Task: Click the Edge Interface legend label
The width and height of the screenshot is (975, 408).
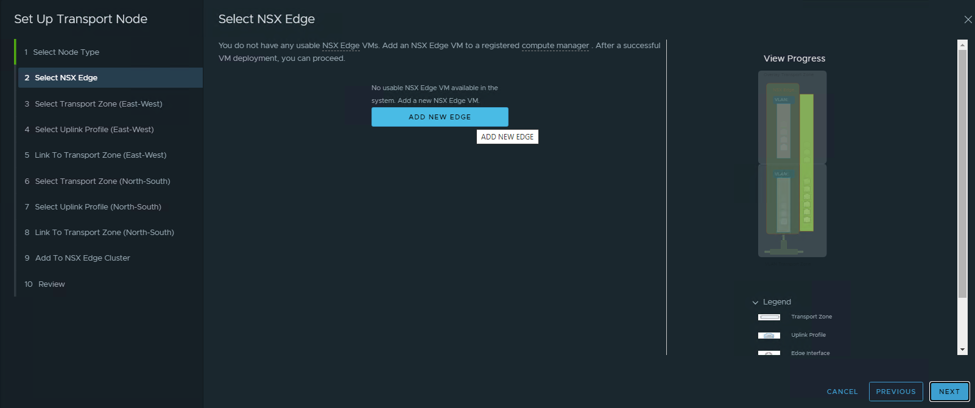Action: [810, 353]
